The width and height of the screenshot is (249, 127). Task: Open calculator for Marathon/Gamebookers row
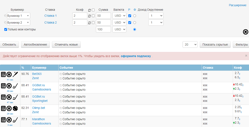pos(3,120)
